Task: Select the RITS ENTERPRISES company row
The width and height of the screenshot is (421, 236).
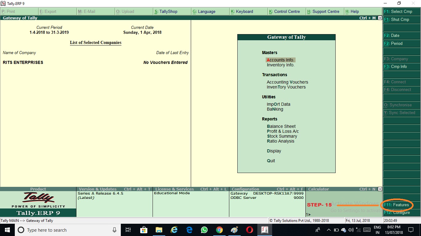Action: click(95, 62)
